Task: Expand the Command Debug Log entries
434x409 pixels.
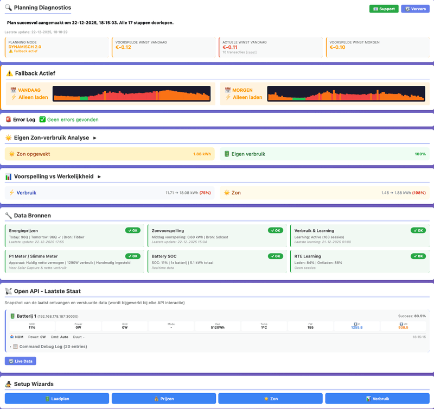Action: [x=11, y=346]
